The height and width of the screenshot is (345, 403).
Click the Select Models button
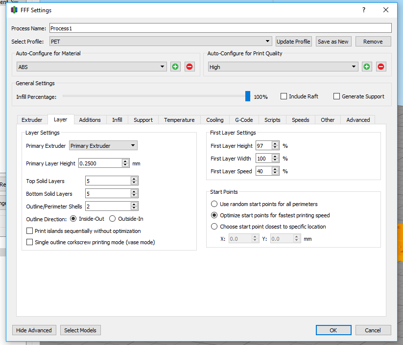pos(80,330)
